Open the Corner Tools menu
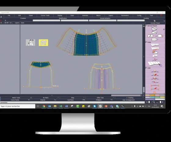 [45, 16]
